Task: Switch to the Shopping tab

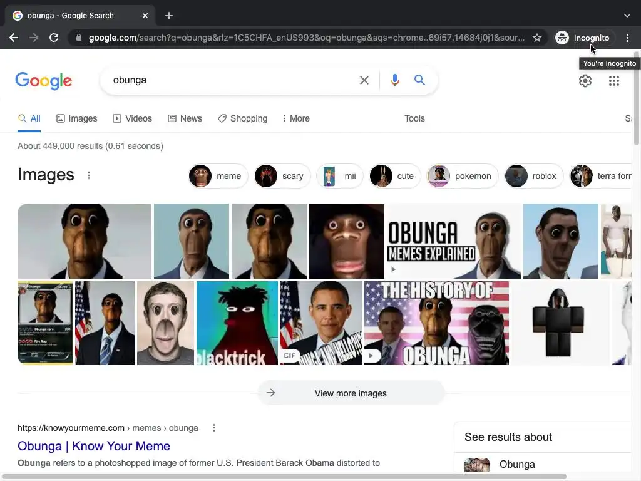Action: click(242, 118)
